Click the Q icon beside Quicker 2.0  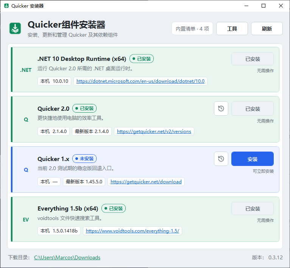pos(26,119)
